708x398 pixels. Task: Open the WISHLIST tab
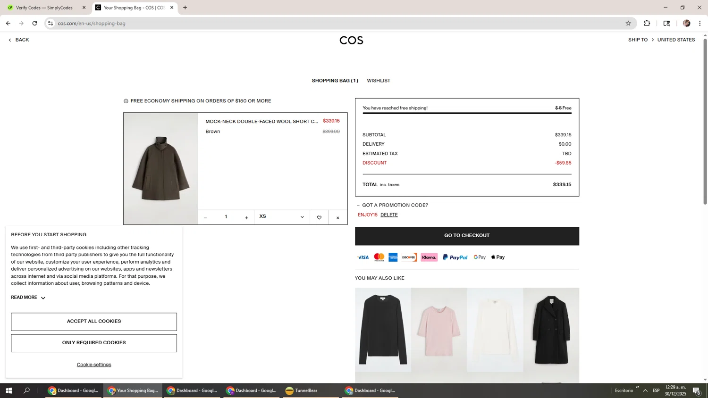coord(379,81)
